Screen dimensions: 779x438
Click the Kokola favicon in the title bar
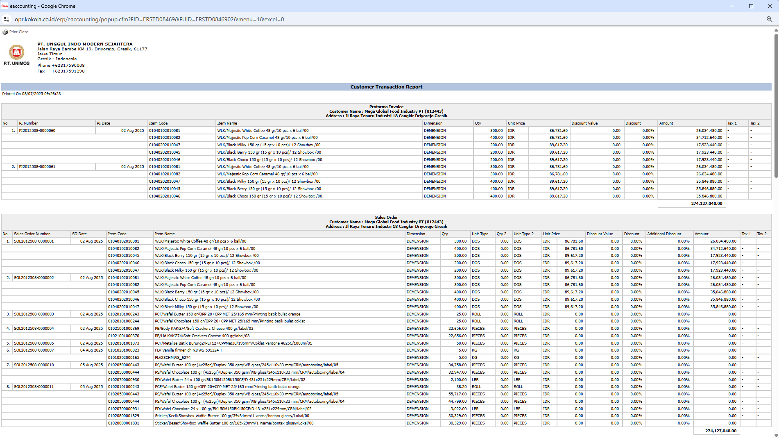tap(5, 6)
